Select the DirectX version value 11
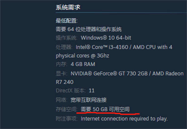Screen dimensions: 187x129 click(x=92, y=91)
